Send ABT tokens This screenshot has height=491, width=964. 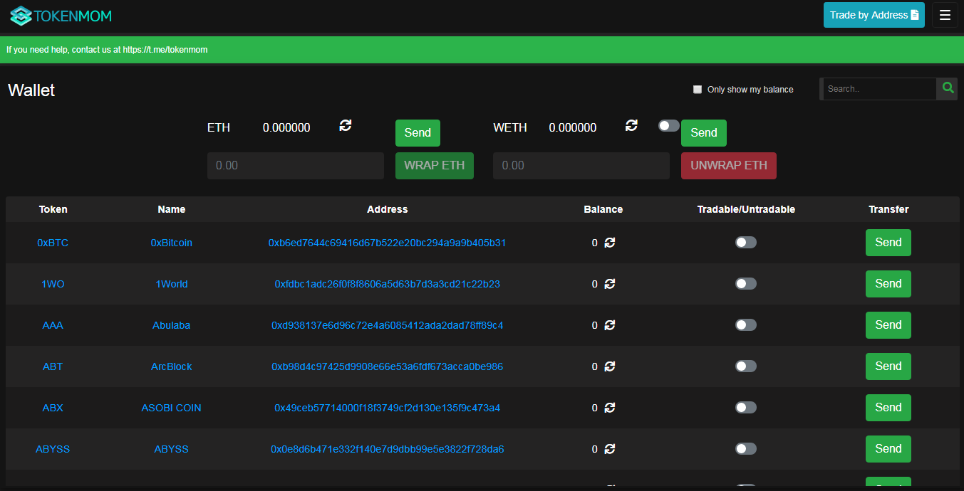[x=888, y=366]
